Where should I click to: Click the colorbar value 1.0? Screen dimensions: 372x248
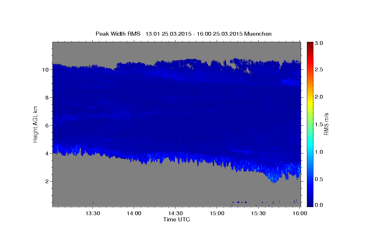click(x=319, y=152)
